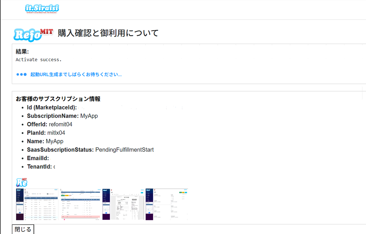
Task: Click the 結果 label
Action: [22, 52]
